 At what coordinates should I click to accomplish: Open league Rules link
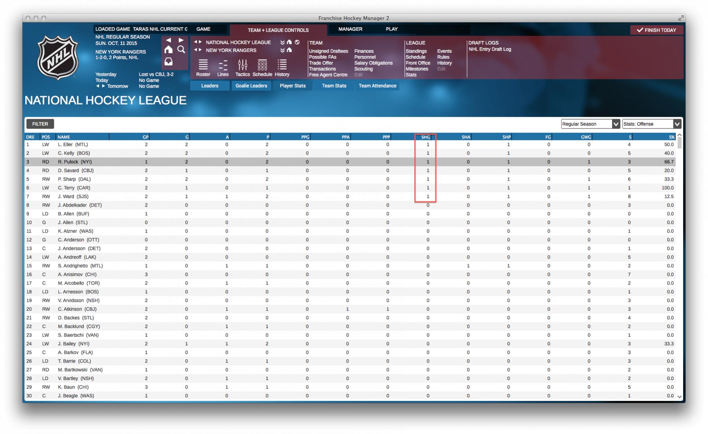(x=443, y=57)
